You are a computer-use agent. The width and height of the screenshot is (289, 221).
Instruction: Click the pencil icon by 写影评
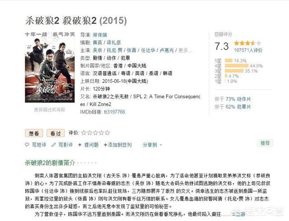[54, 145]
